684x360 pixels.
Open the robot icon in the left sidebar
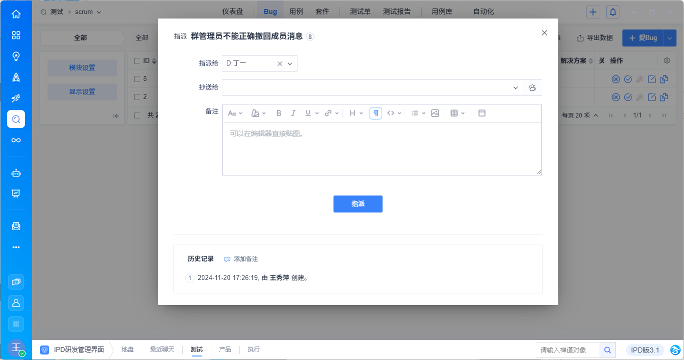coord(16,173)
